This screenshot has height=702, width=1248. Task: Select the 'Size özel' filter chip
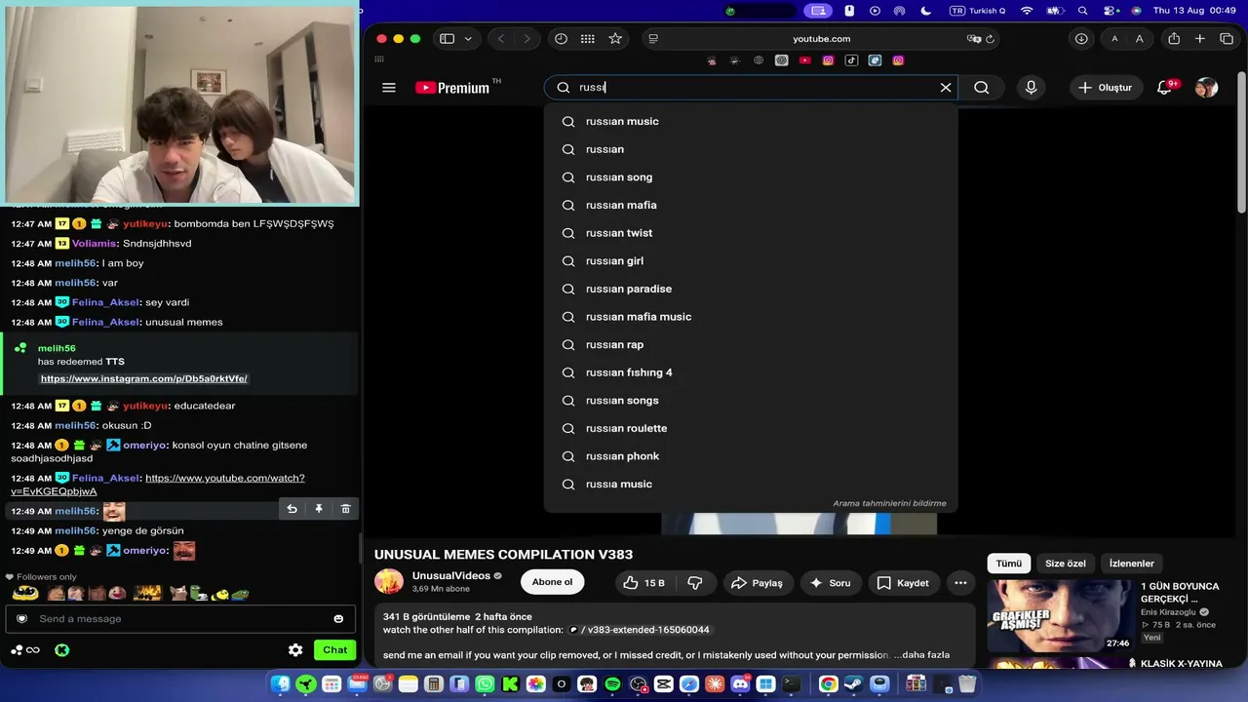[x=1066, y=564]
